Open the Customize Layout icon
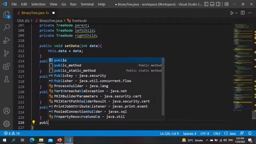Viewport: 256px width, 144px height. point(227,4)
